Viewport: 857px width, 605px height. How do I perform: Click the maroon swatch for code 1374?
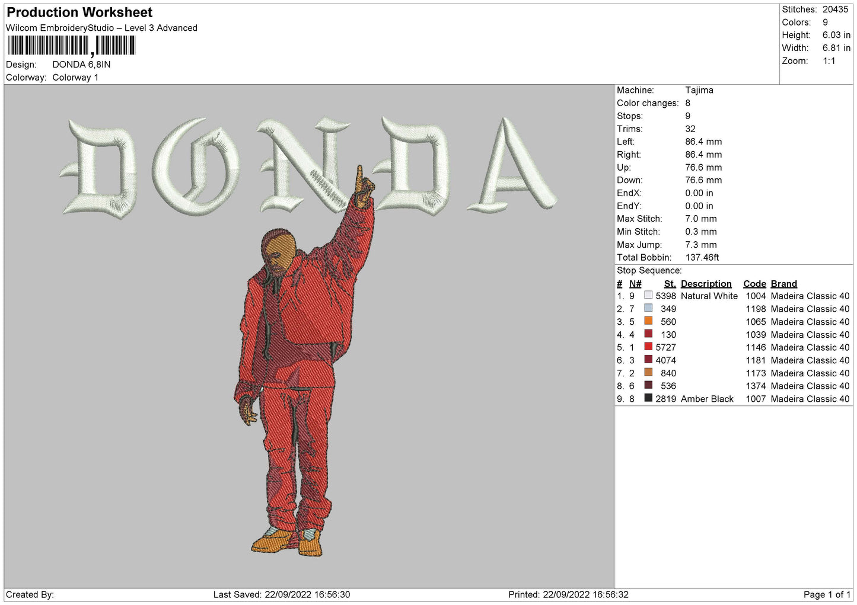click(648, 385)
